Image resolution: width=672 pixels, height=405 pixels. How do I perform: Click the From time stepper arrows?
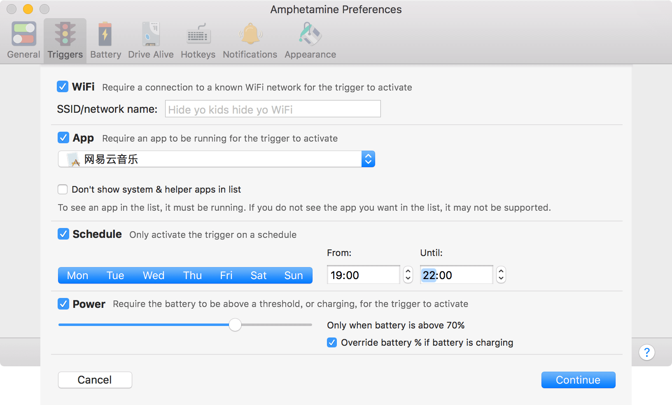[x=408, y=275]
